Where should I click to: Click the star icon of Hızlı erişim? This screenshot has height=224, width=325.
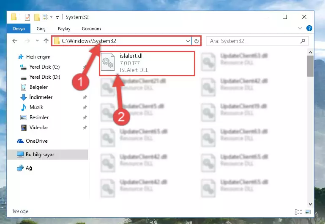[x=21, y=57]
